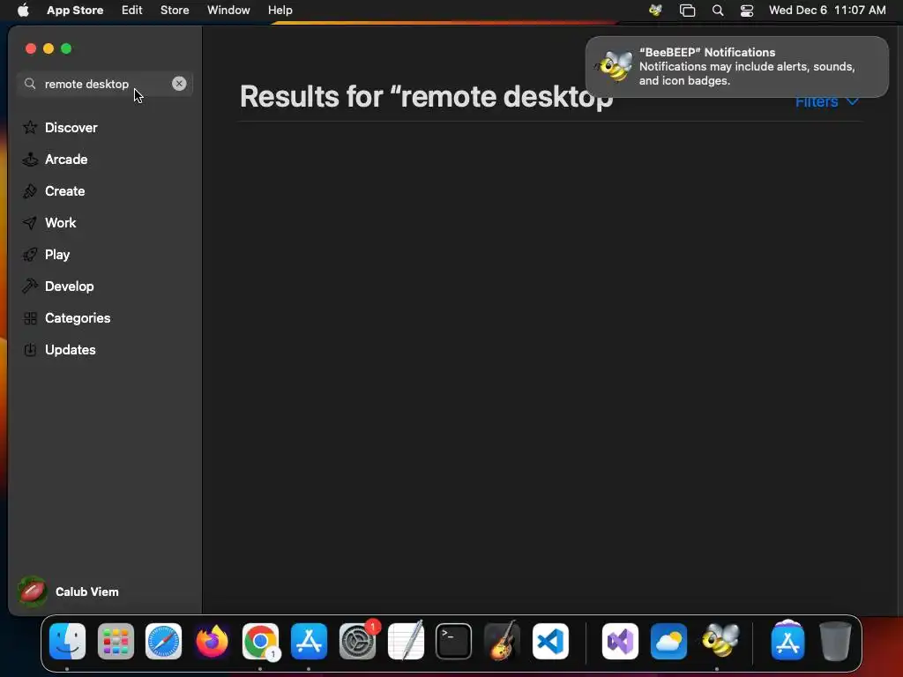Screen dimensions: 903x677
Task: Open TextEdit from the Dock
Action: pyautogui.click(x=406, y=641)
